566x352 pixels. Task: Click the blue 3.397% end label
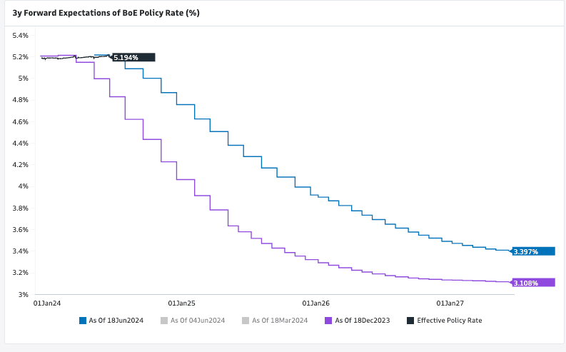coord(533,251)
